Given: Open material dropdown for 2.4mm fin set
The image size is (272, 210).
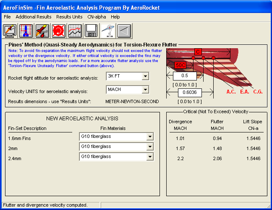Looking at the screenshot, I should [x=150, y=157].
